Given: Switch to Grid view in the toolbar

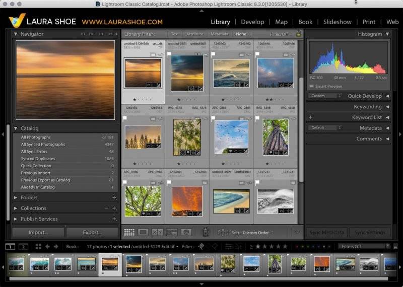Looking at the screenshot, I should 129,233.
